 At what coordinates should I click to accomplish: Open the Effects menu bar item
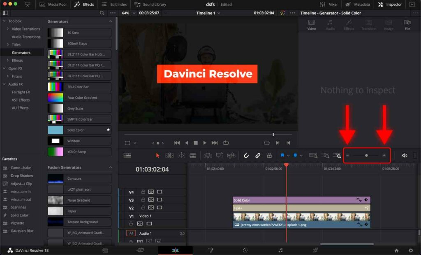(x=84, y=5)
